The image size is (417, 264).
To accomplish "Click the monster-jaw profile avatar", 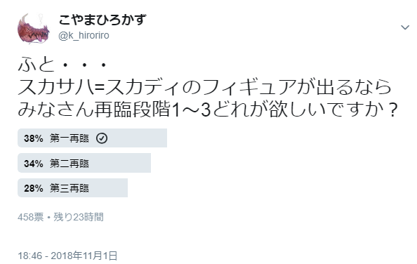I will pos(34,28).
